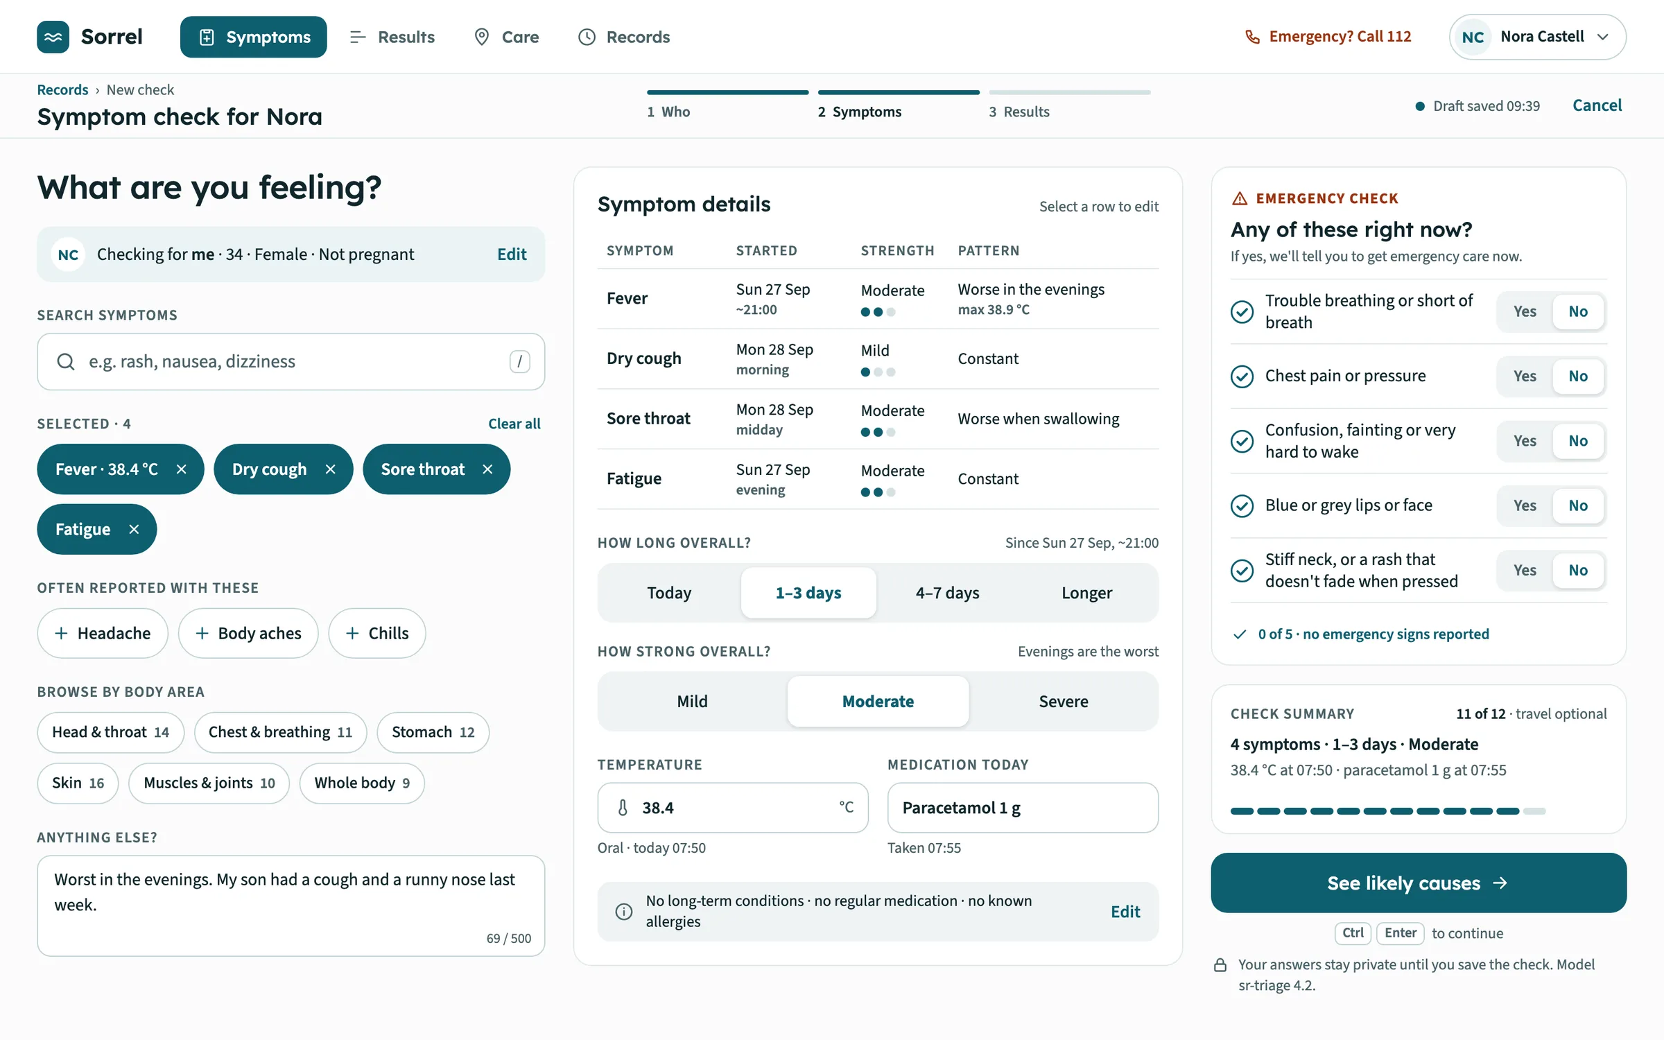Viewport: 1664px width, 1040px height.
Task: Click the NC avatar in Checking for me
Action: [68, 254]
